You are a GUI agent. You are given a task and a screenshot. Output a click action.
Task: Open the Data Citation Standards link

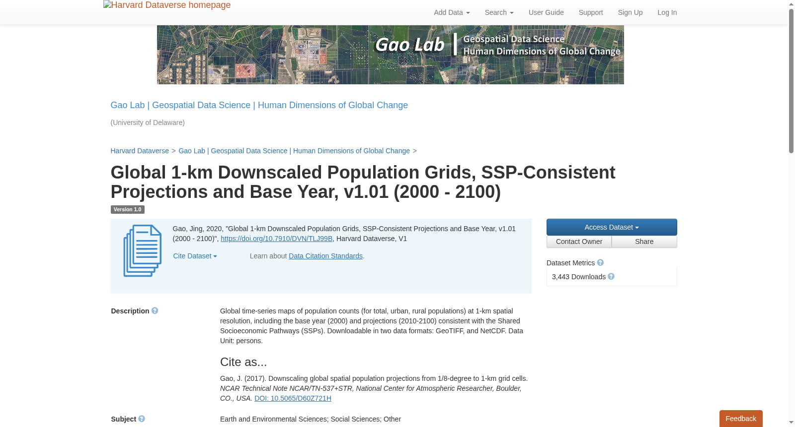click(x=325, y=256)
